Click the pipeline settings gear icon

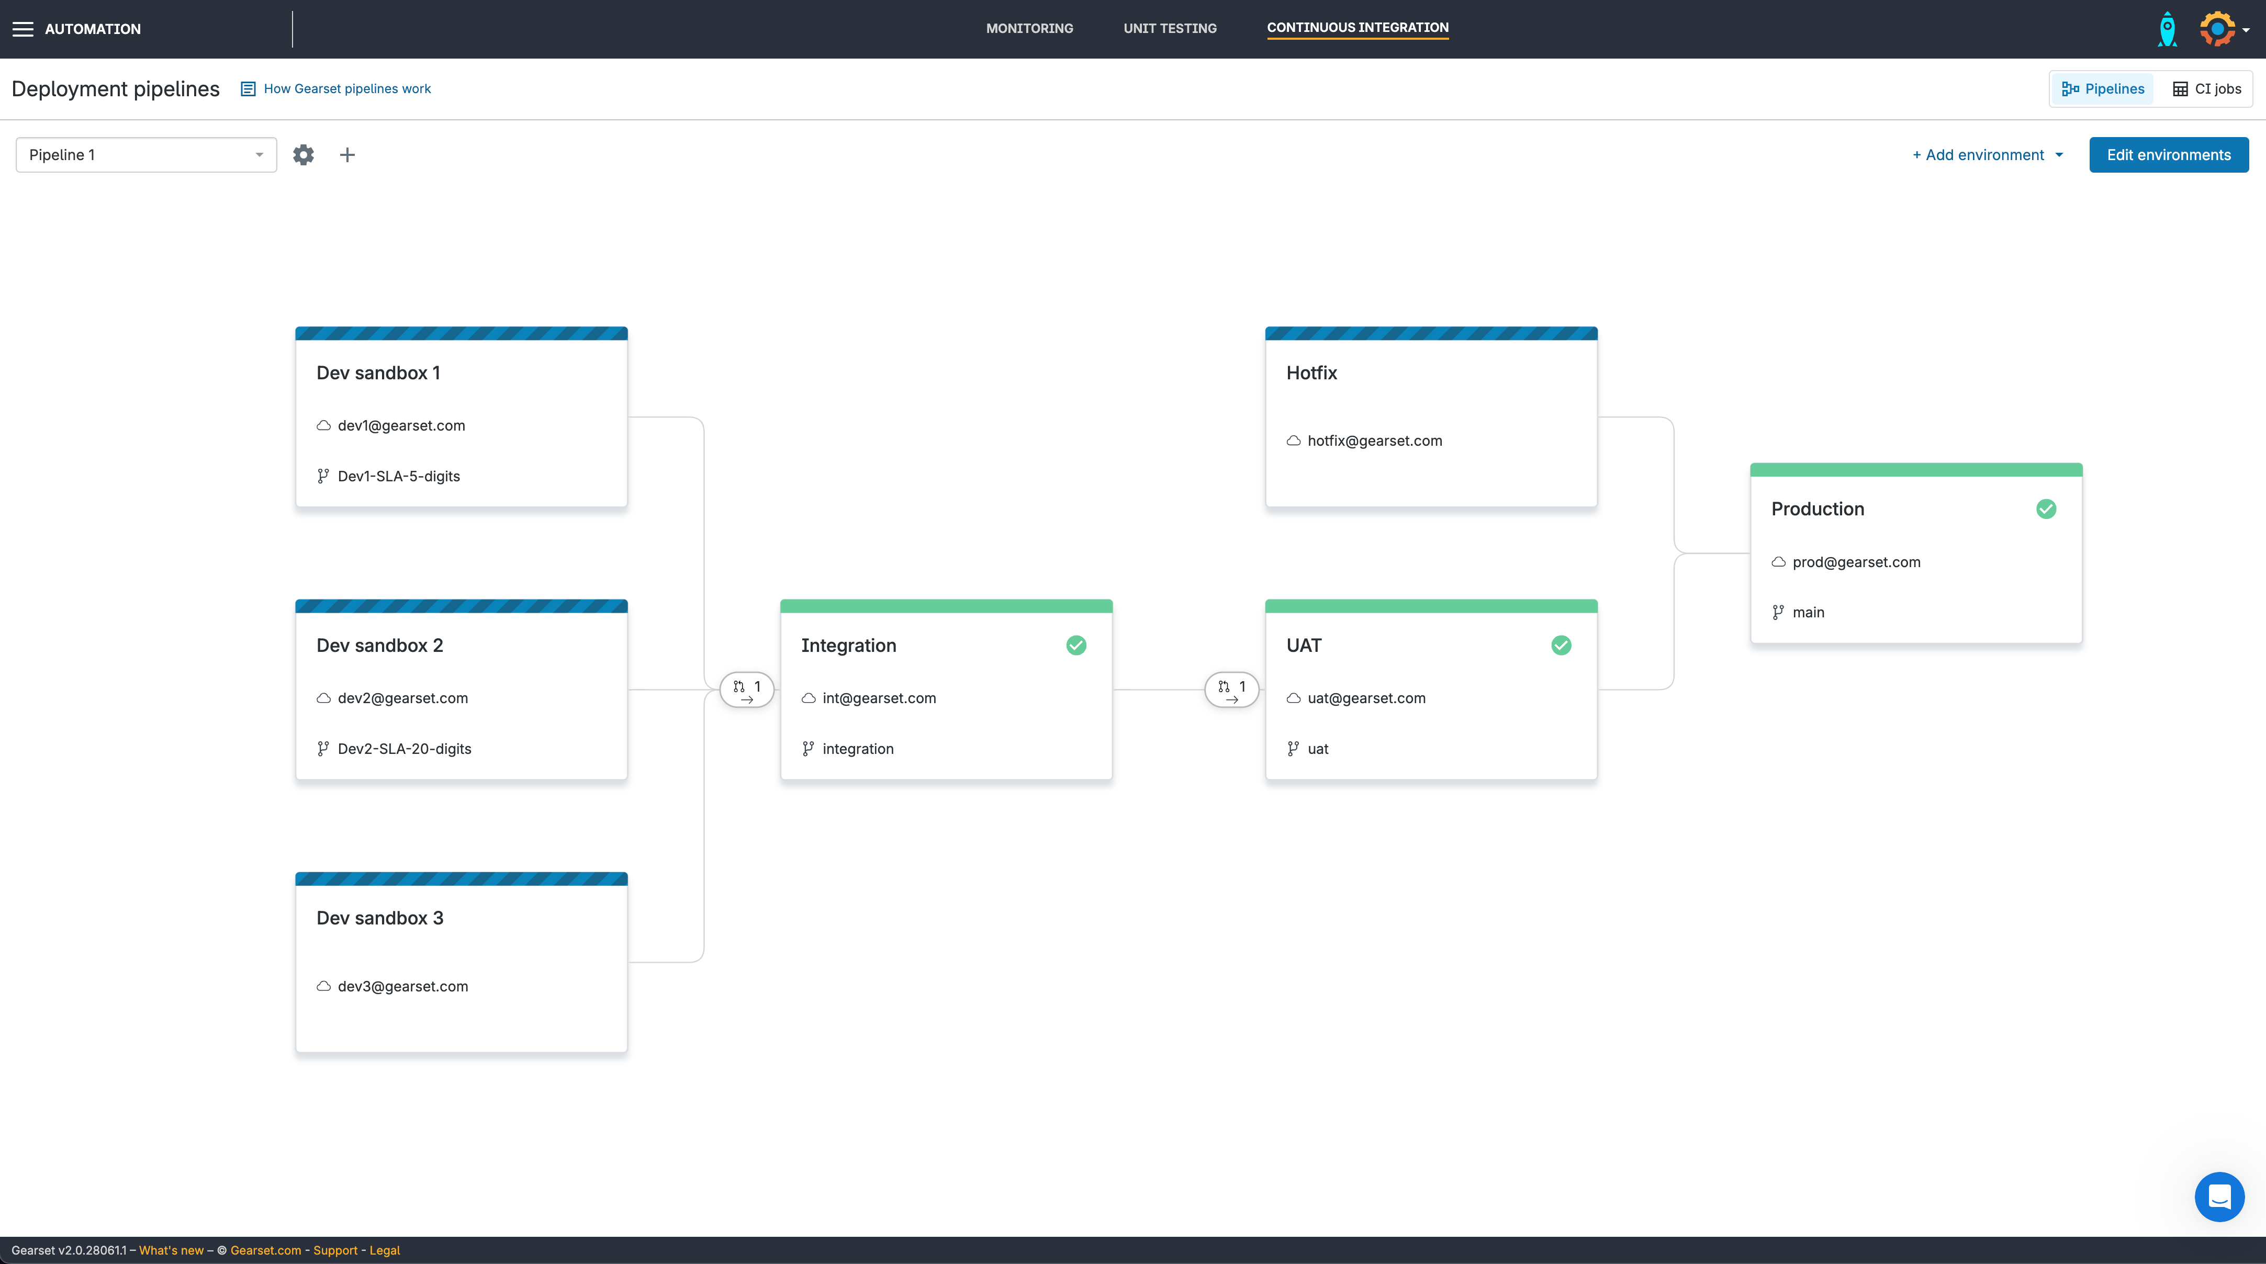pyautogui.click(x=304, y=155)
